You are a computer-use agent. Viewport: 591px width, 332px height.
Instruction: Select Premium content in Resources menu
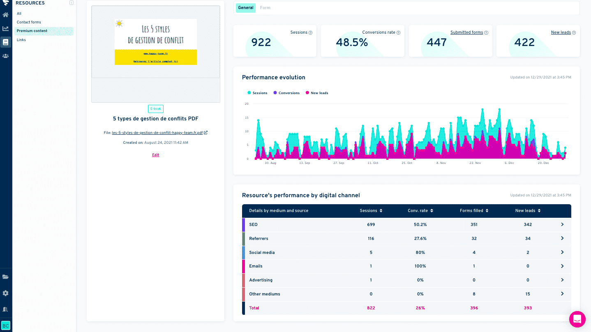pyautogui.click(x=44, y=31)
